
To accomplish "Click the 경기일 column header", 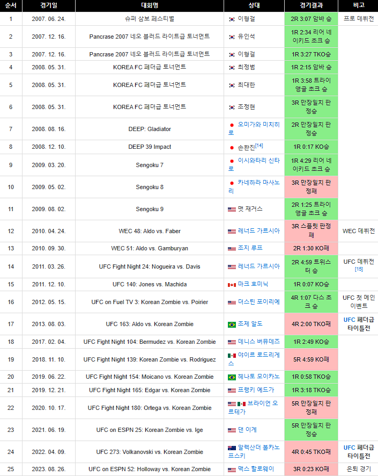I will [x=49, y=5].
